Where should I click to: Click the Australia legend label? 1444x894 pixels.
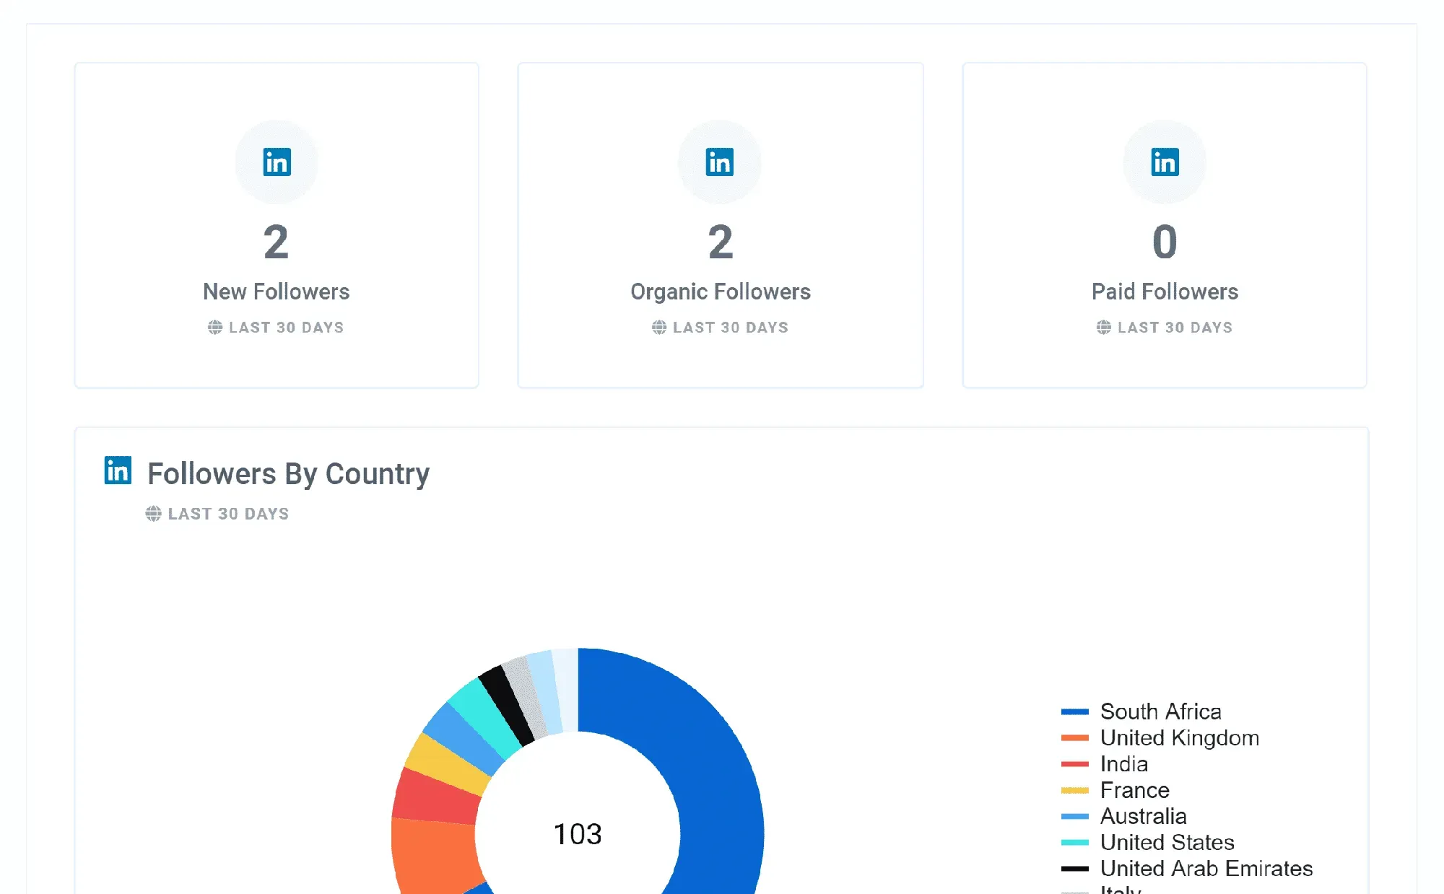[1144, 817]
